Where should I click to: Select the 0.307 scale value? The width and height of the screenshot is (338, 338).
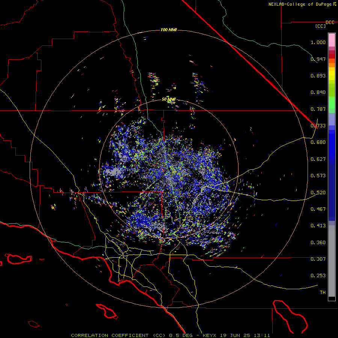(318, 259)
